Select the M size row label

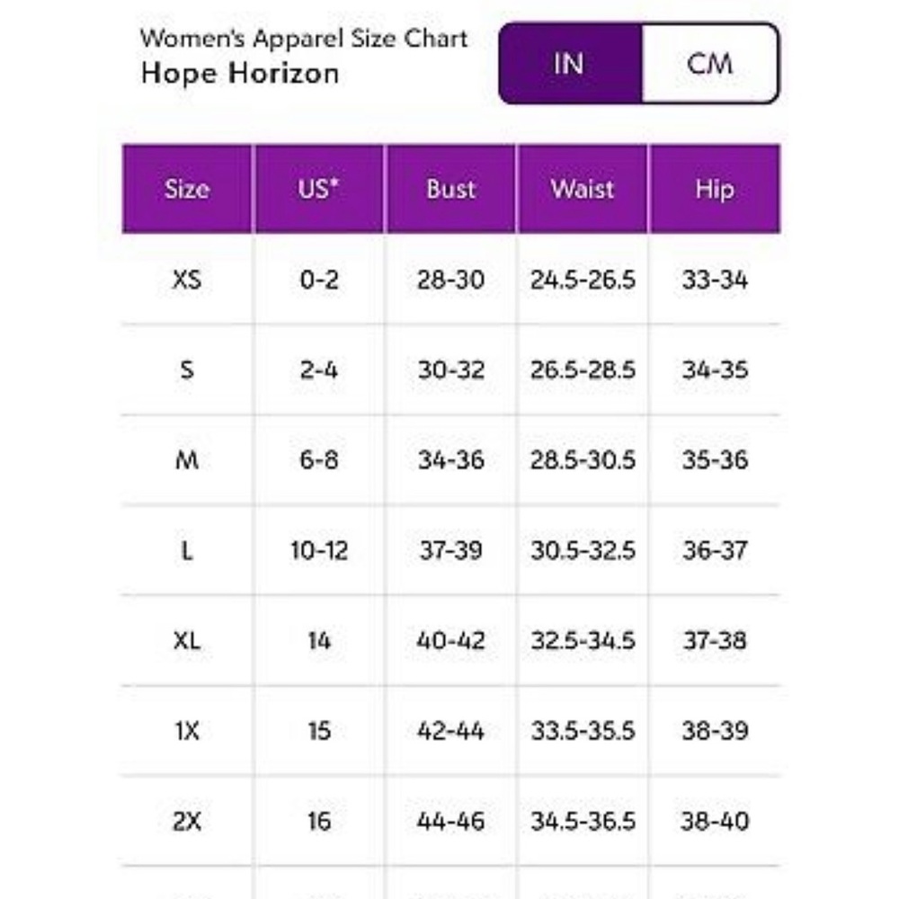[x=187, y=459]
